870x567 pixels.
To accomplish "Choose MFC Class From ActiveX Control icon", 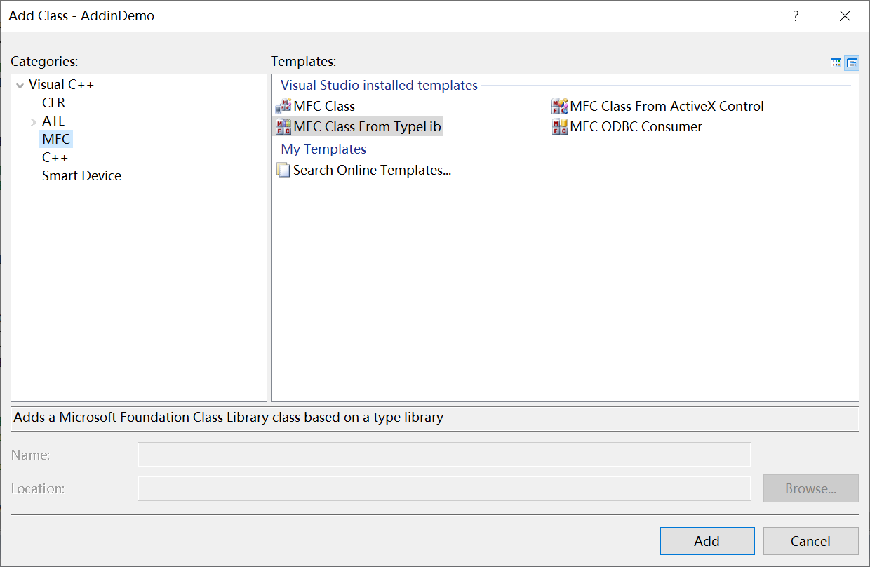I will (559, 107).
